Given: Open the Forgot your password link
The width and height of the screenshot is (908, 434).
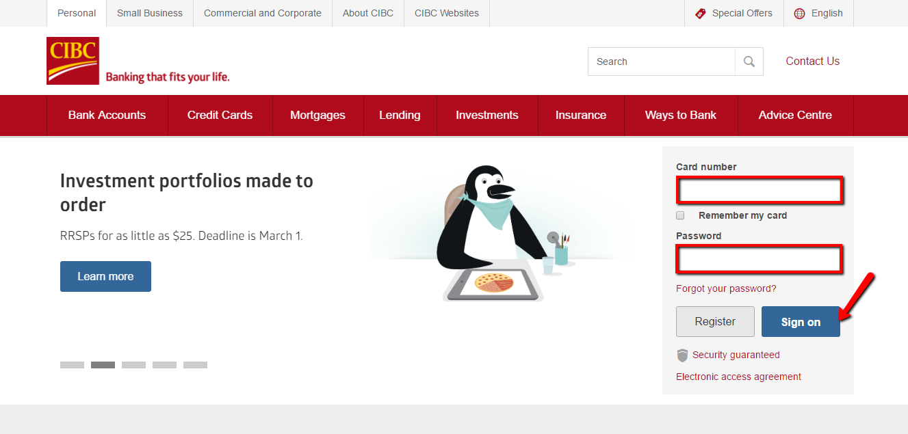Looking at the screenshot, I should click(725, 288).
